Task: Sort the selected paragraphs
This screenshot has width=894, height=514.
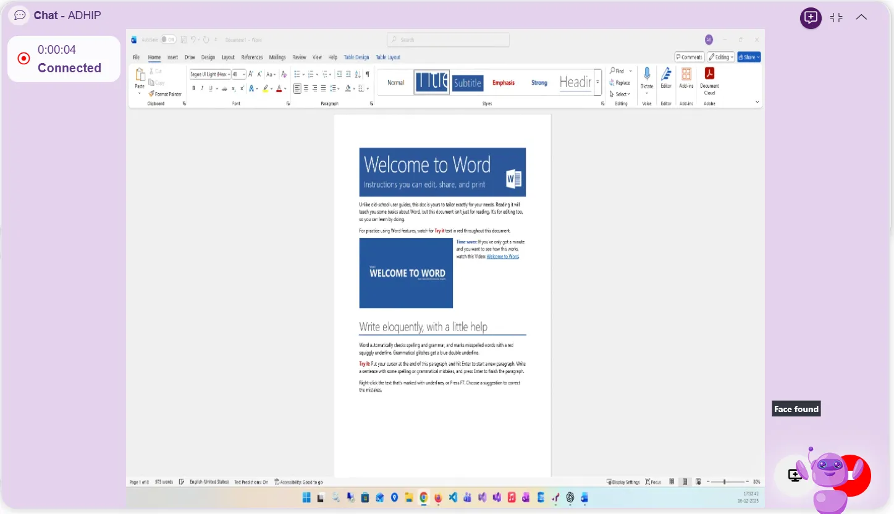Action: [357, 74]
